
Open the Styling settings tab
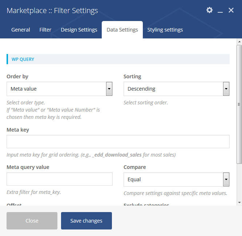165,30
